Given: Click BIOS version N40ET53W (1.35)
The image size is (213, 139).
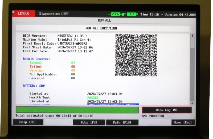Looking at the screenshot, I should click(72, 36).
